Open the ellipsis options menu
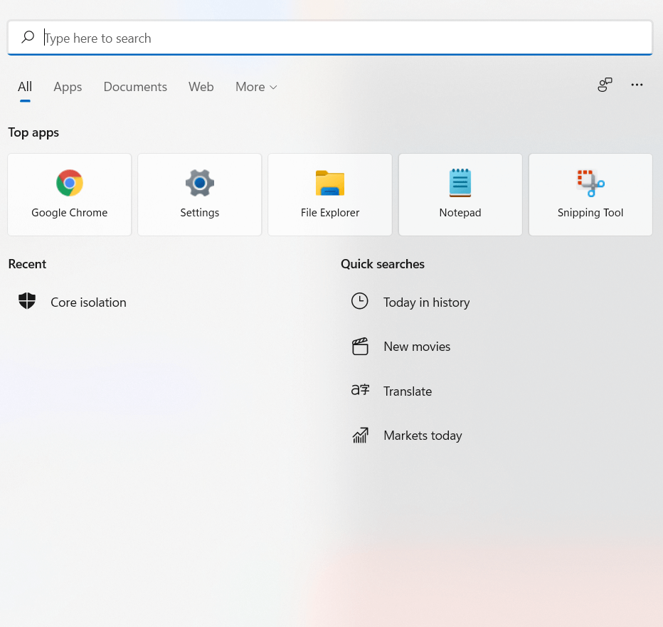 (x=637, y=85)
